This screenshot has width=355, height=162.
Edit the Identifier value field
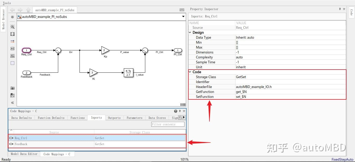point(291,82)
